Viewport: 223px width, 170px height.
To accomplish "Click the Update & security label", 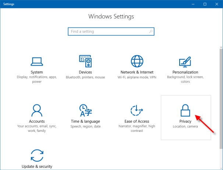I will (x=37, y=166).
